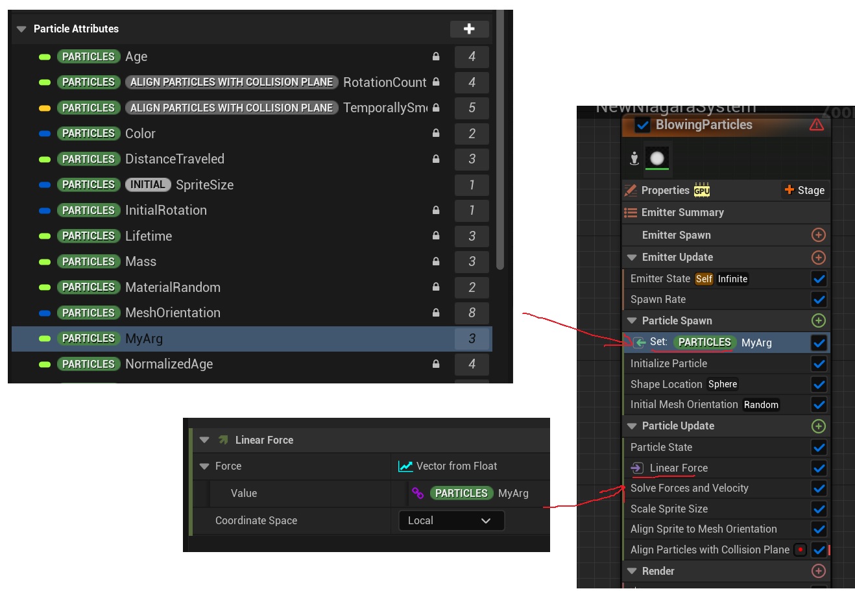Viewport: 855px width, 591px height.
Task: Click the Properties pencil icon in the emitter
Action: pyautogui.click(x=631, y=190)
